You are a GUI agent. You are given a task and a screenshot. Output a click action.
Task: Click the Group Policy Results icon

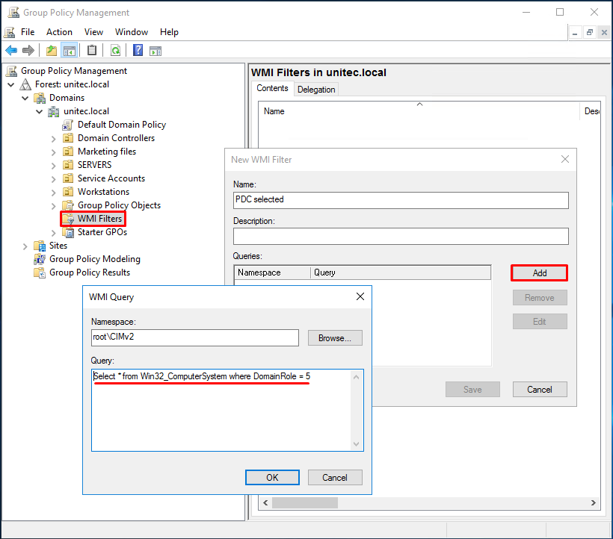[x=40, y=272]
